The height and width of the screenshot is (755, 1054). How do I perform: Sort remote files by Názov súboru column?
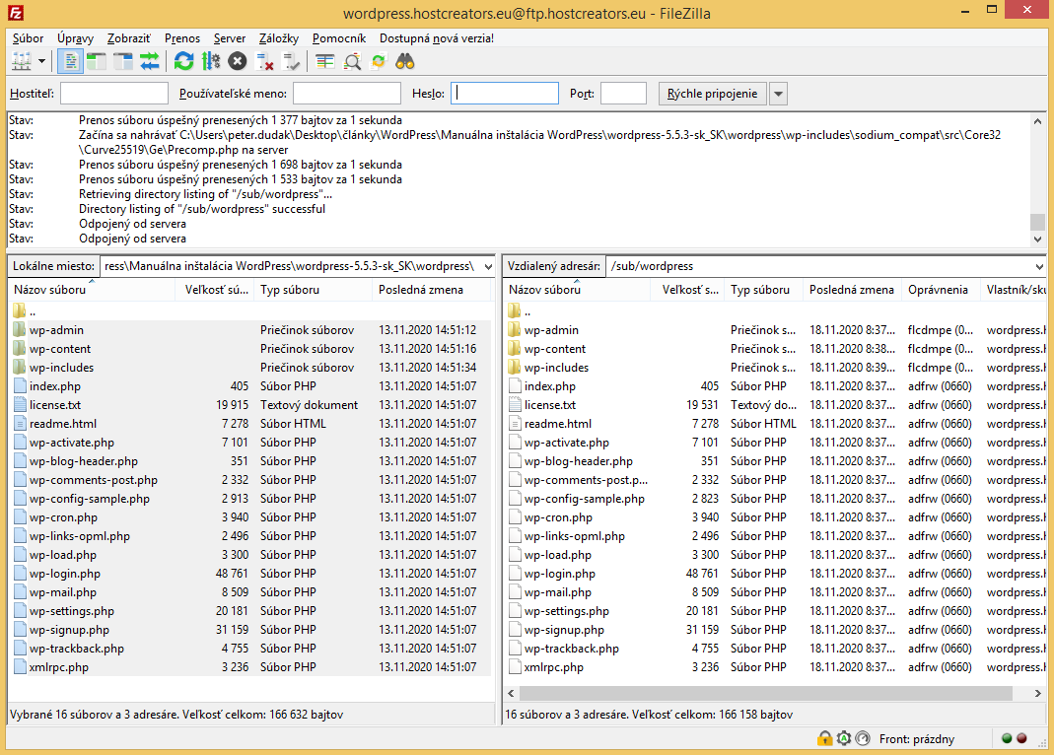click(x=577, y=290)
